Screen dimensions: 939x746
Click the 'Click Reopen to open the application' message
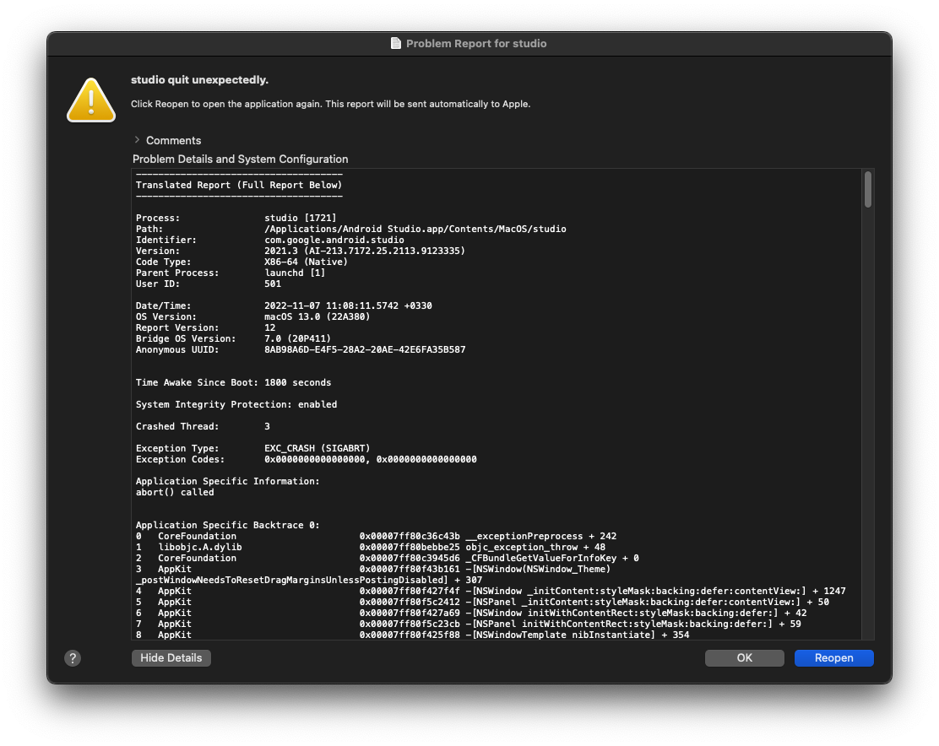point(330,104)
